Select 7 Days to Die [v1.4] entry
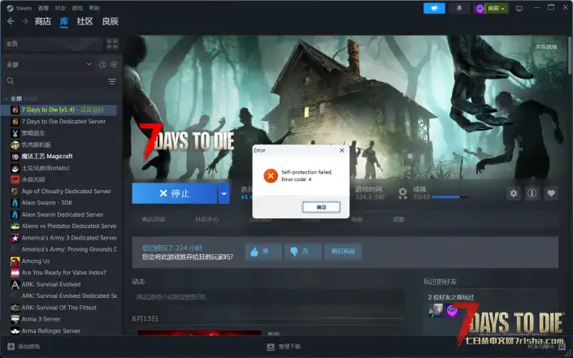 pos(59,110)
